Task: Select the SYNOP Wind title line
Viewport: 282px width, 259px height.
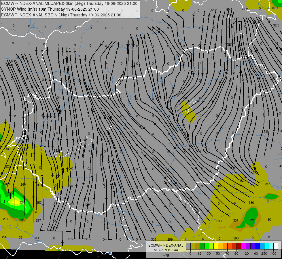Action: pos(50,9)
